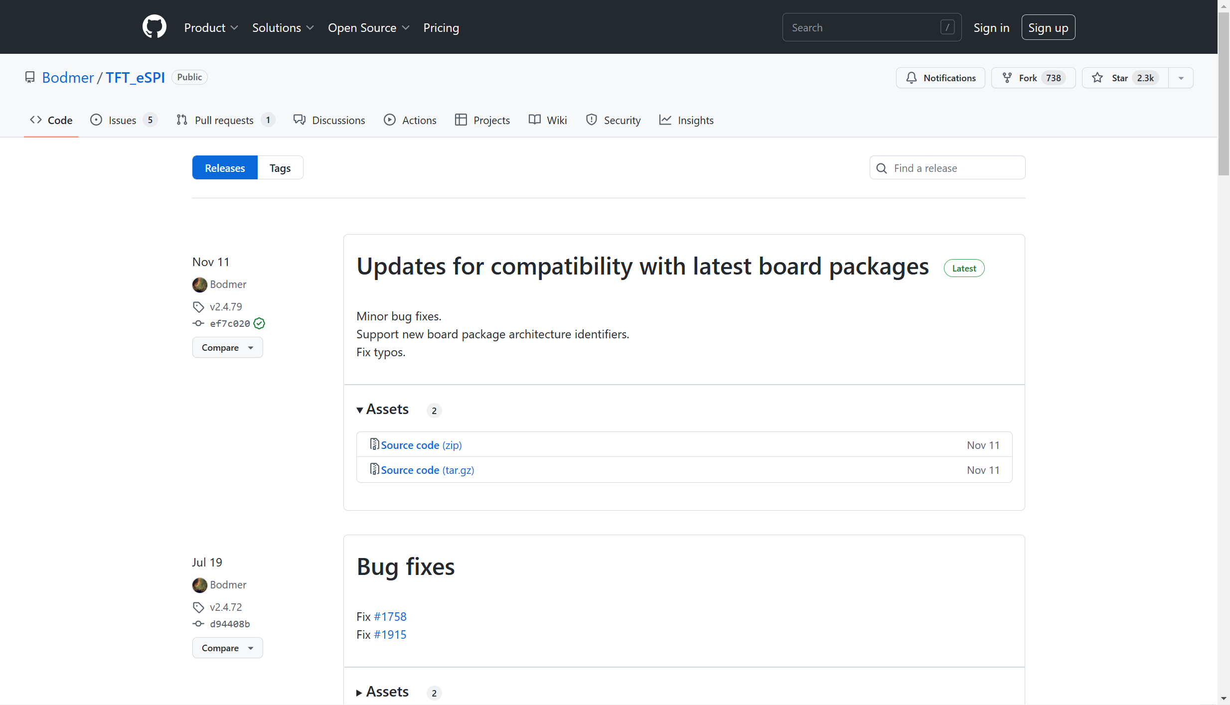Expand the Product menu
The height and width of the screenshot is (705, 1230).
click(211, 28)
